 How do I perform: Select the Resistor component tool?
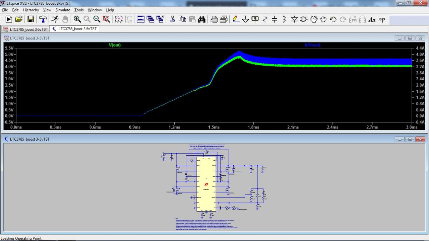point(265,19)
